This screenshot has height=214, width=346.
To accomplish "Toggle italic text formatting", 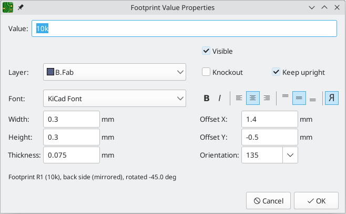I will coord(220,98).
